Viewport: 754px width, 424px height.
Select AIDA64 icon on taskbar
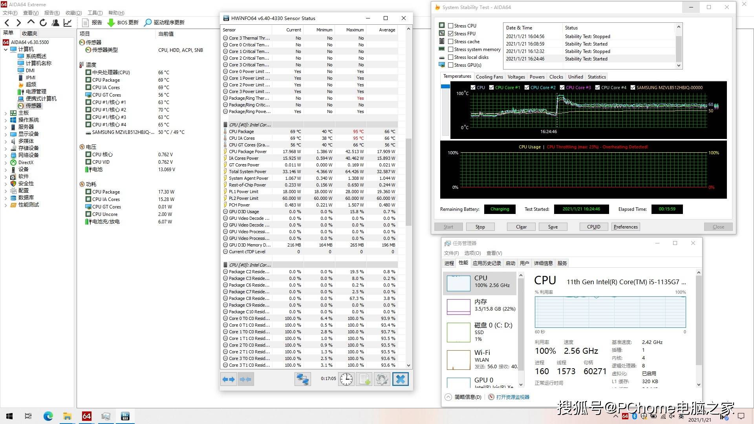tap(86, 416)
